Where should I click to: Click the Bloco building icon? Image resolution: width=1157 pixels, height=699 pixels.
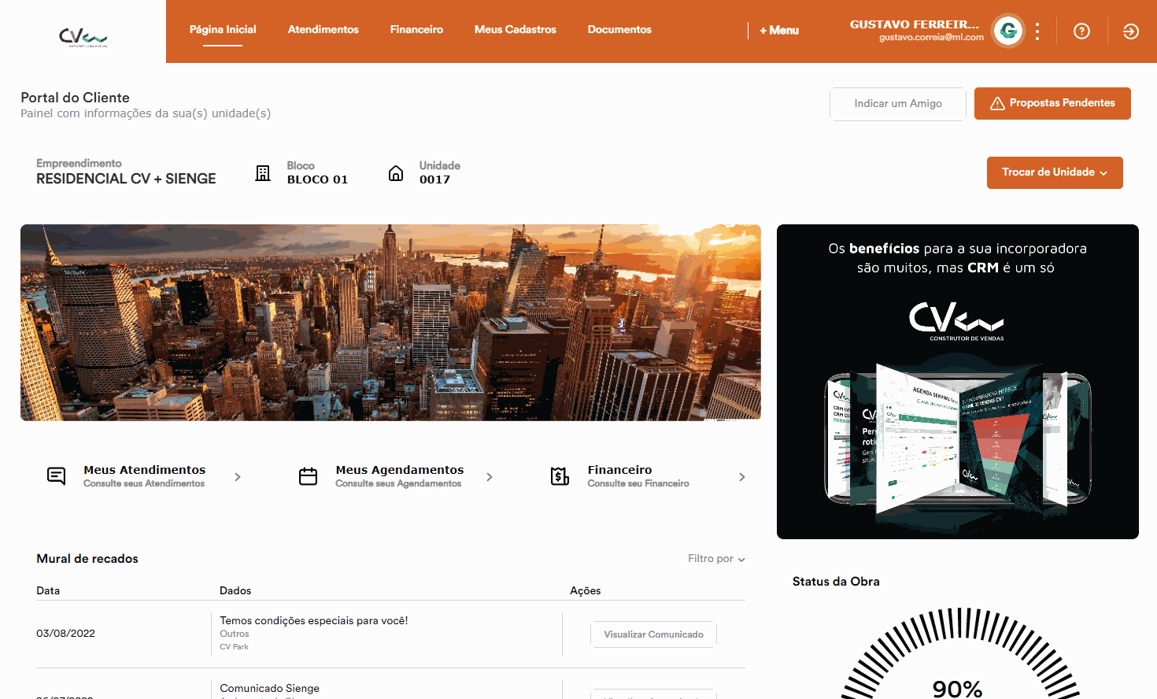click(263, 173)
